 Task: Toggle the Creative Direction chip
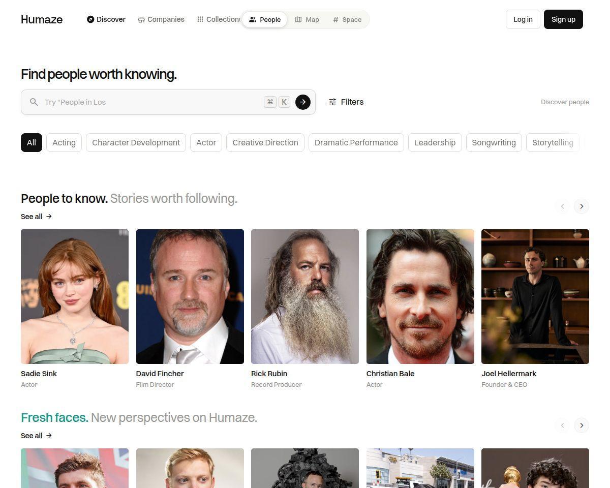click(x=265, y=142)
